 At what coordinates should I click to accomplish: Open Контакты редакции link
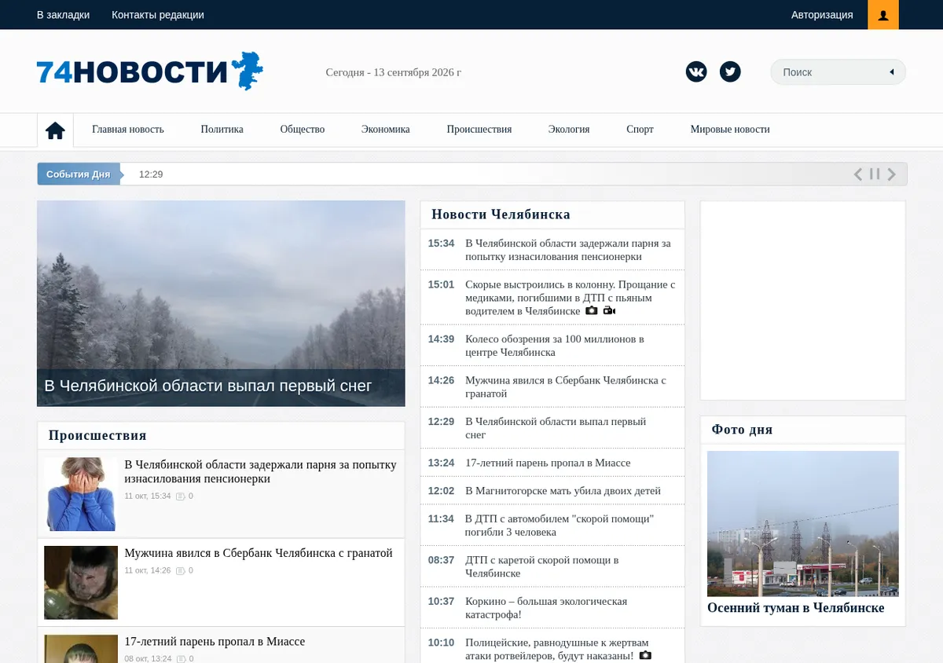[x=158, y=15]
